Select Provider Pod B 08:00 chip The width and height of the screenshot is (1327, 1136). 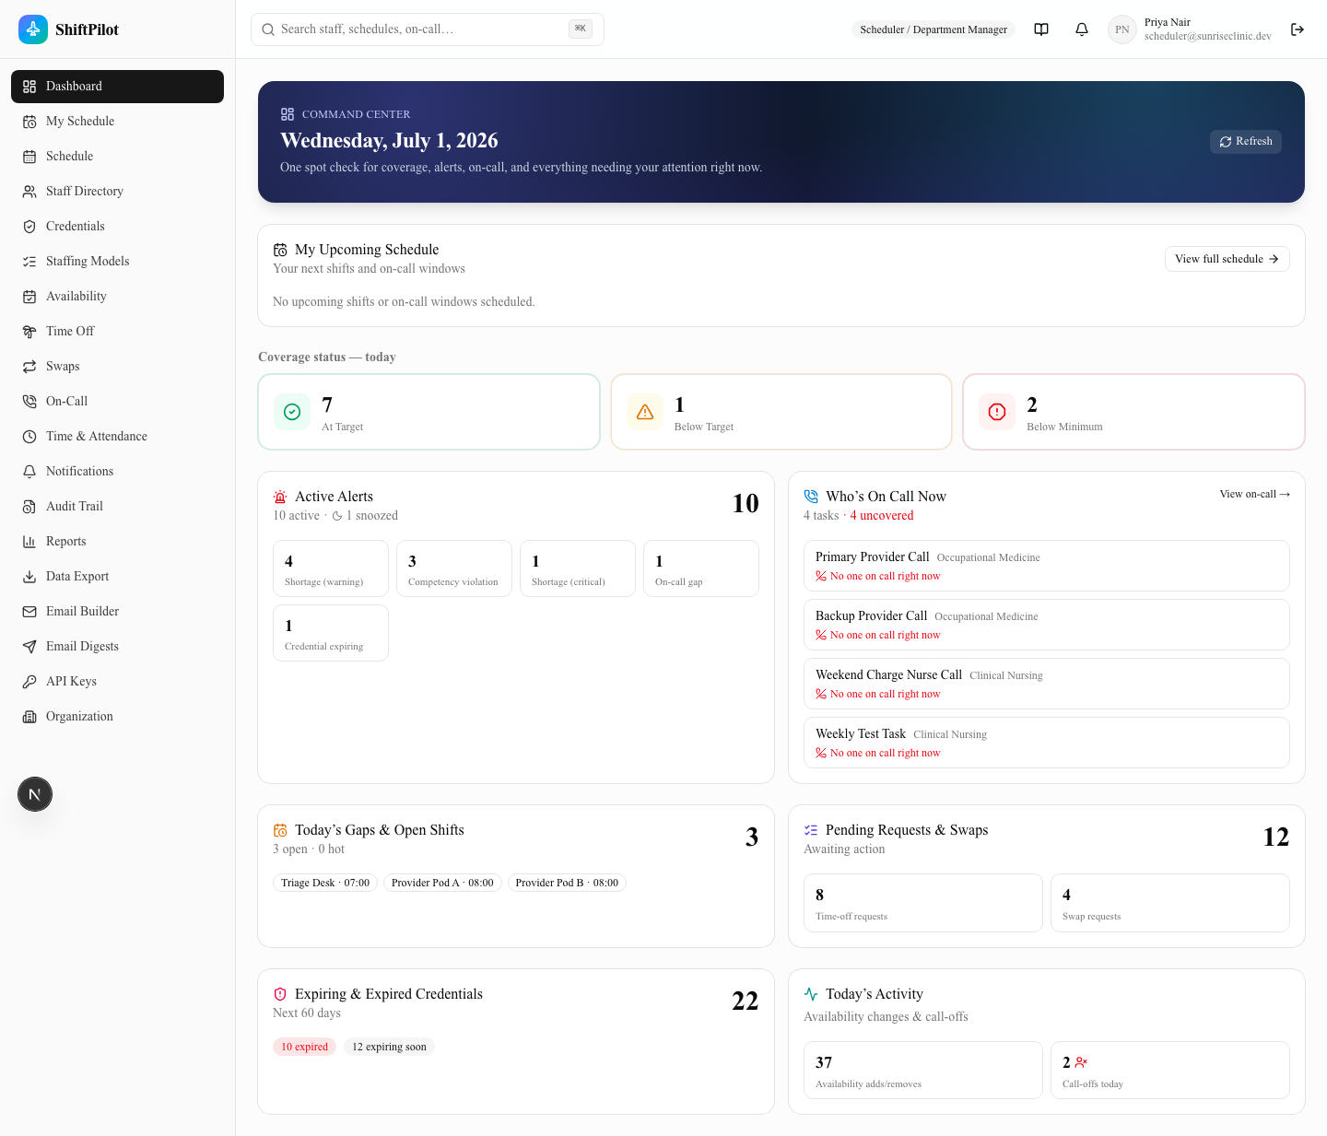pyautogui.click(x=567, y=883)
